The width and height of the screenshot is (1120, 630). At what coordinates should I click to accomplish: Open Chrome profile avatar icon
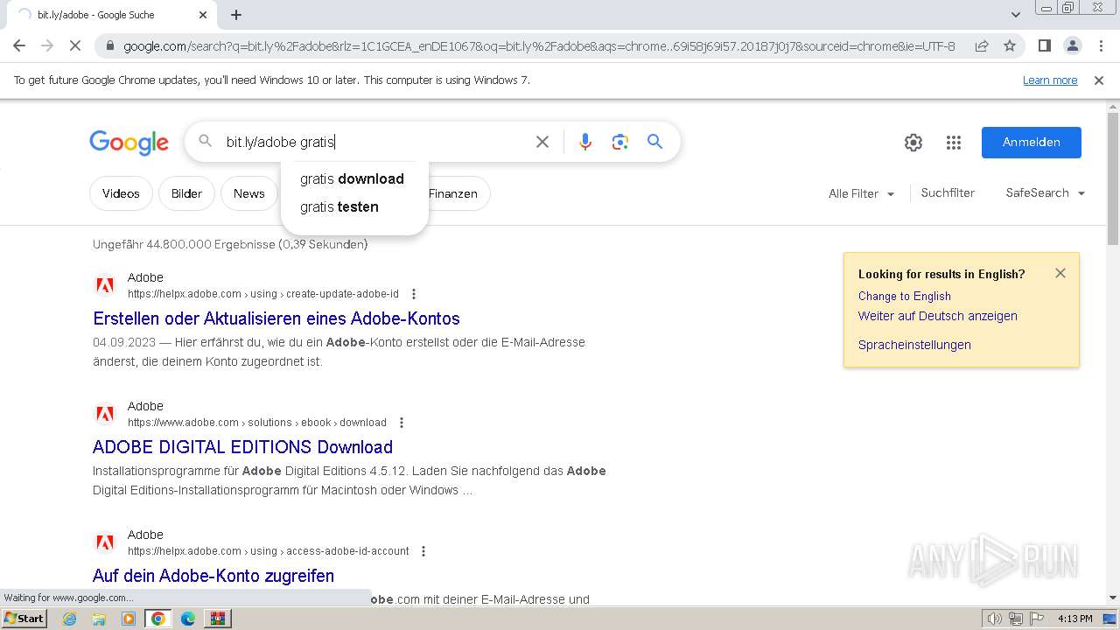click(x=1072, y=45)
